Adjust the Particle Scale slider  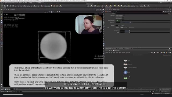click(146, 22)
